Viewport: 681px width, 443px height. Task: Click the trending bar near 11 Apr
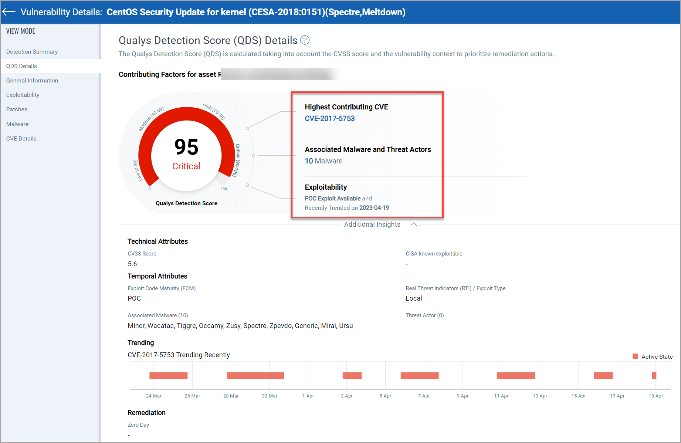(516, 376)
